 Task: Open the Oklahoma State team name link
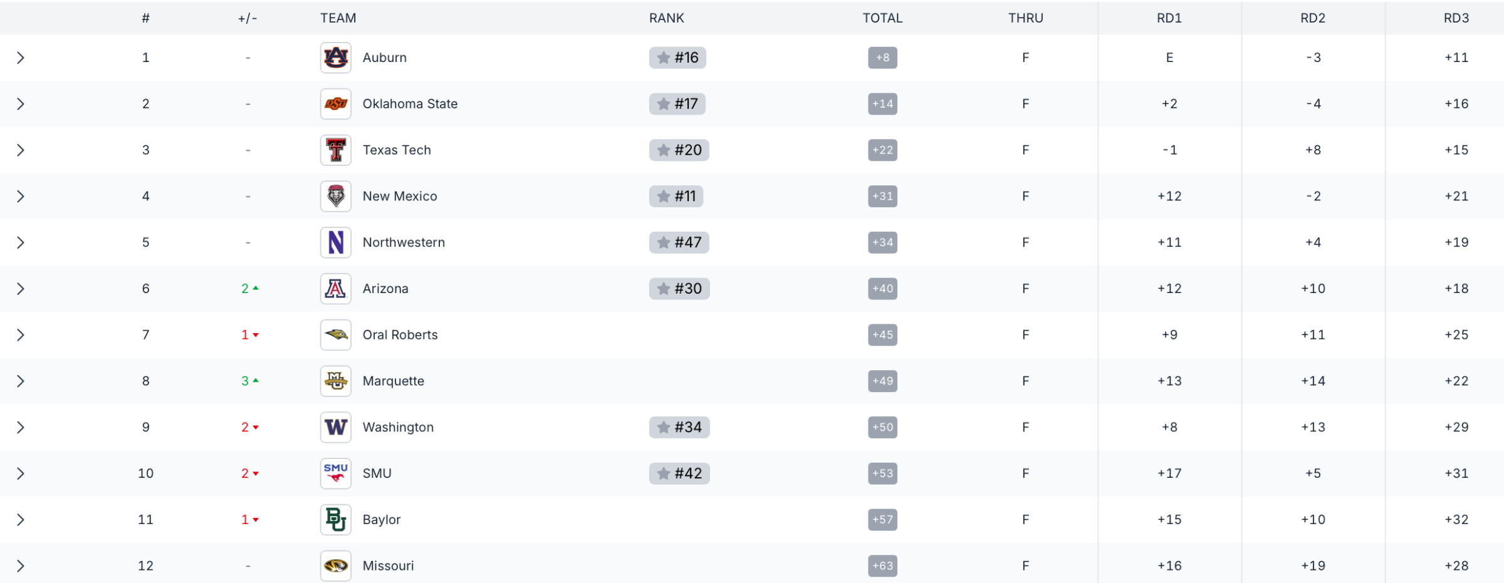click(410, 104)
